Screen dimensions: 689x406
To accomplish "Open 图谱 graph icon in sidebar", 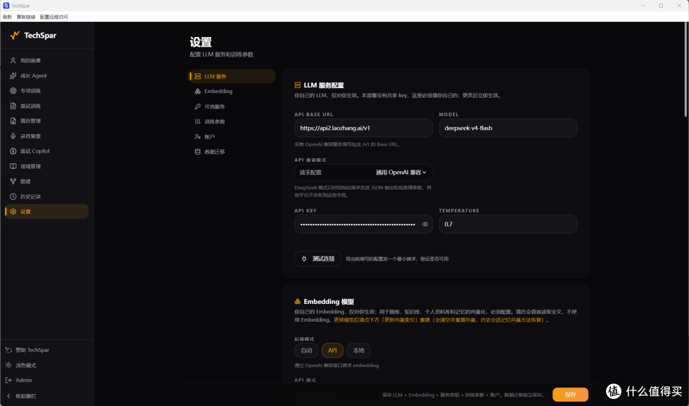I will [13, 181].
